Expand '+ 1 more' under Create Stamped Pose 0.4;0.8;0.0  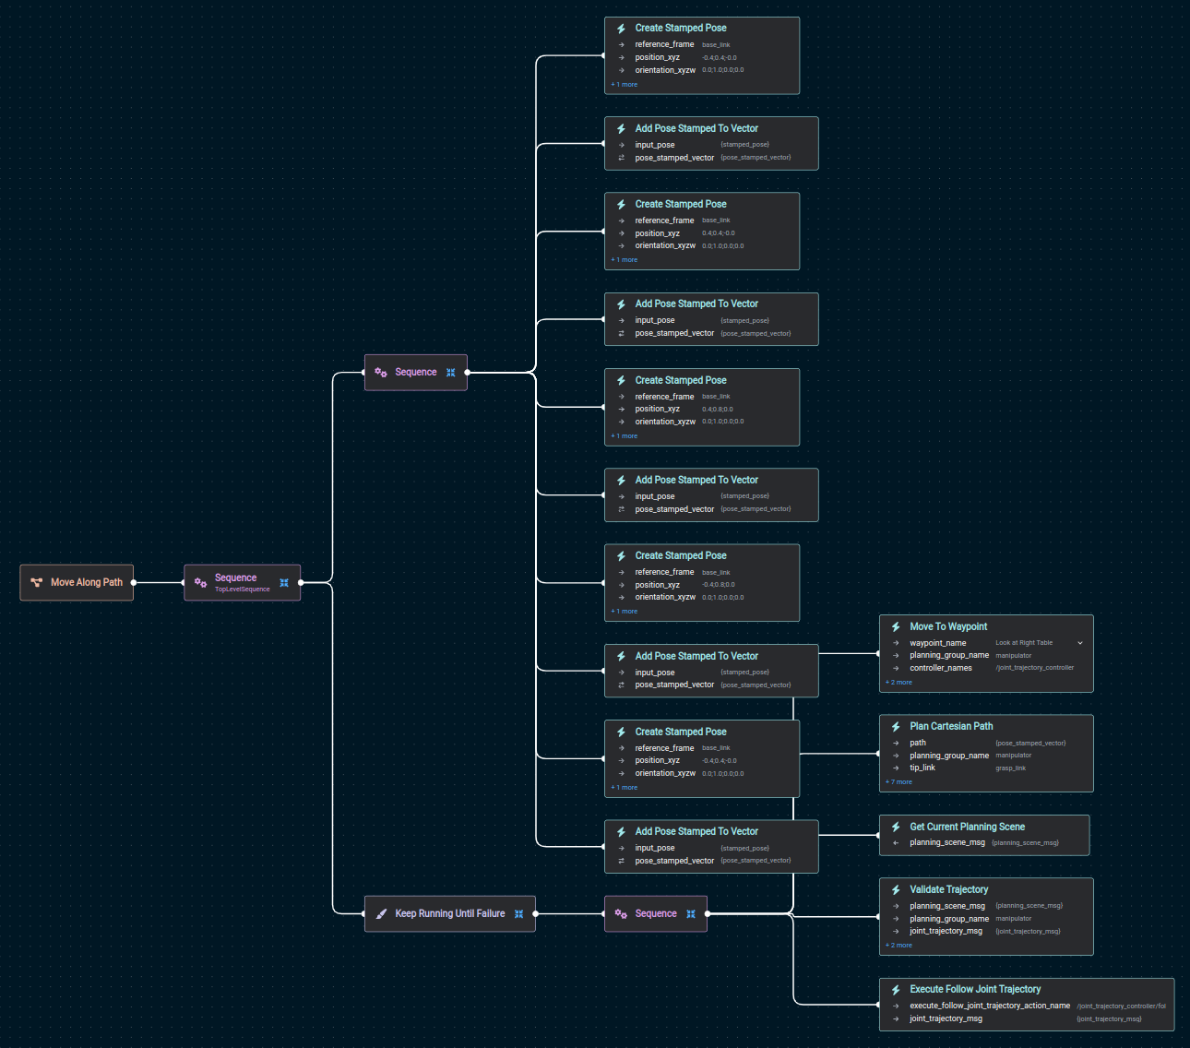(x=624, y=436)
